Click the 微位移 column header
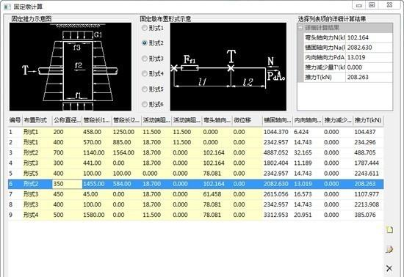The image size is (404, 277). 248,120
